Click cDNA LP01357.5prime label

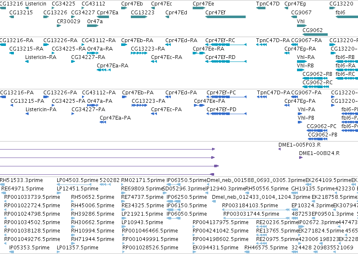tap(78, 248)
